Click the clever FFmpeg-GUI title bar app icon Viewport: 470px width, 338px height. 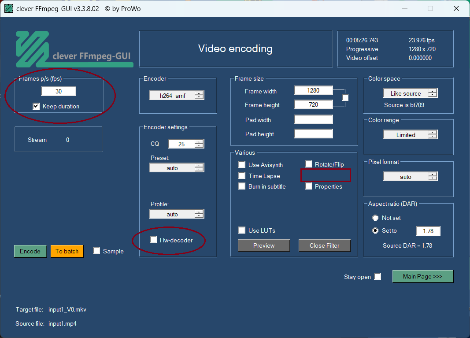point(9,9)
